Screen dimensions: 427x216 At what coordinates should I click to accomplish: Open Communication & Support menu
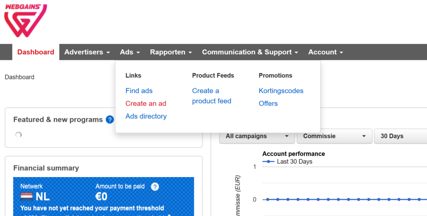[250, 52]
